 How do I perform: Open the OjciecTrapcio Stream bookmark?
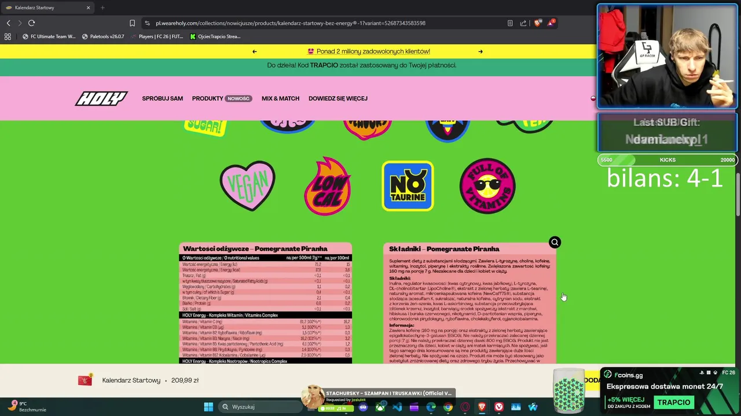215,36
